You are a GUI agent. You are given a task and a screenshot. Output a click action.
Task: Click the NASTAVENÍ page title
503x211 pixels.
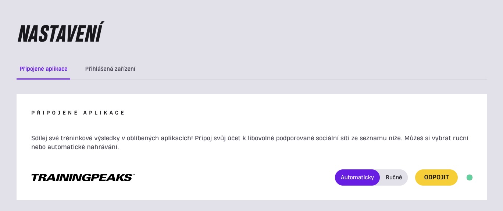(x=61, y=33)
